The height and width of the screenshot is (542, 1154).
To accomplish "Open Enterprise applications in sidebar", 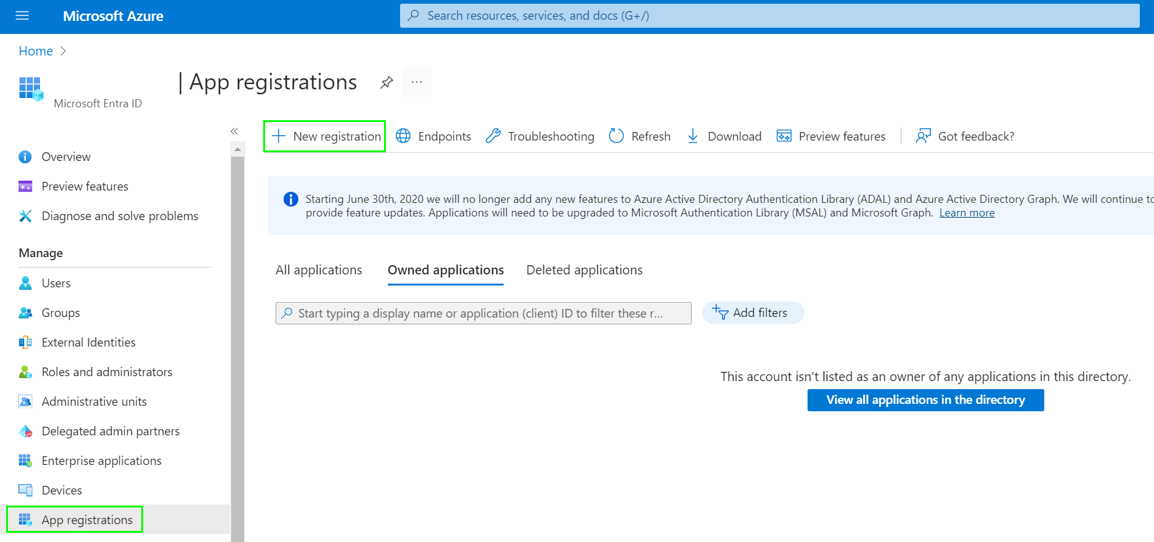I will point(102,461).
